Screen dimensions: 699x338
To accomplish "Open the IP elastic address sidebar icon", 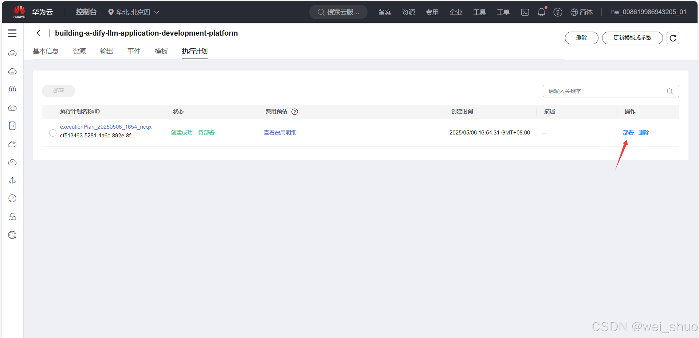I will pos(12,198).
